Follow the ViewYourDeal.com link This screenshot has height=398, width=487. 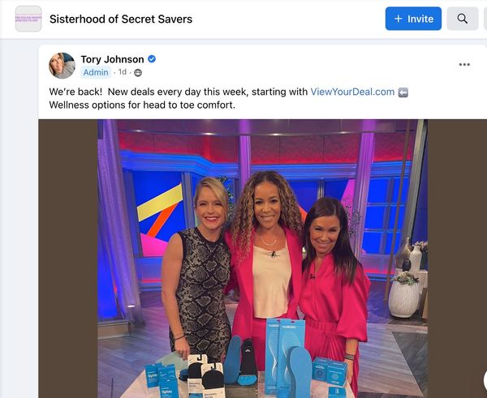pyautogui.click(x=352, y=92)
